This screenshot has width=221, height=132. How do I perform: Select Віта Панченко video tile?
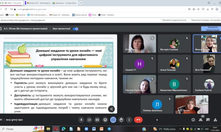coord(207,64)
